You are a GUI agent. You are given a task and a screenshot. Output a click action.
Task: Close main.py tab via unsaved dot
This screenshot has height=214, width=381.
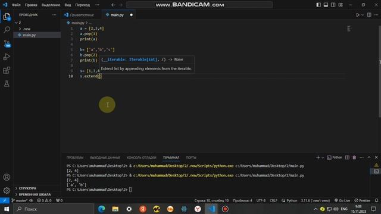point(131,15)
